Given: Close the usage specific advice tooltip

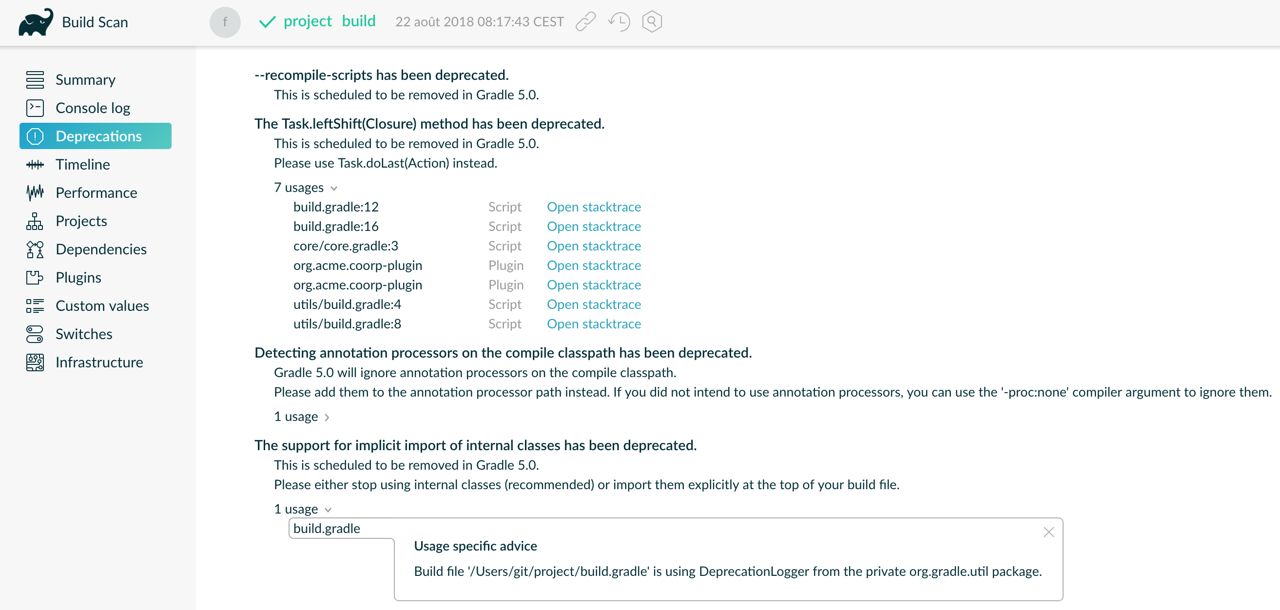Looking at the screenshot, I should pos(1048,532).
